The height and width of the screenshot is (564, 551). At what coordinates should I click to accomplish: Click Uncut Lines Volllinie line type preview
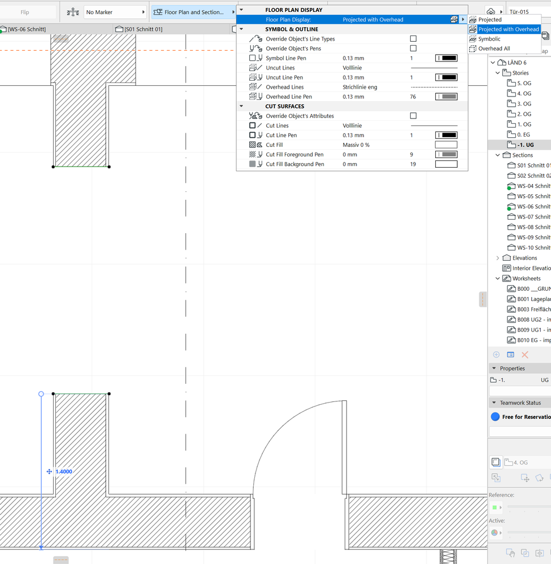click(x=434, y=68)
